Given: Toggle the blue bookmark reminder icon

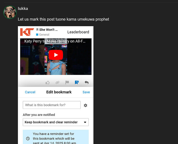Looking at the screenshot, I should pos(77,82).
